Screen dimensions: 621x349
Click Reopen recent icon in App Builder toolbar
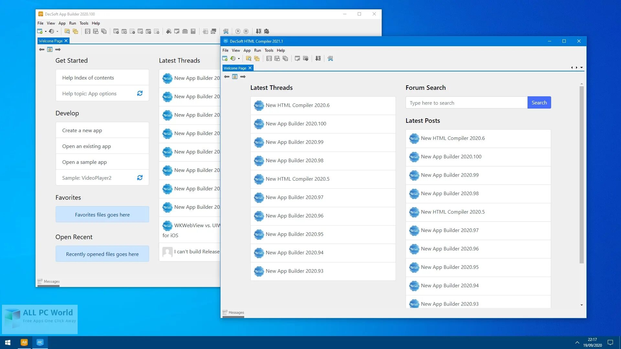(51, 31)
